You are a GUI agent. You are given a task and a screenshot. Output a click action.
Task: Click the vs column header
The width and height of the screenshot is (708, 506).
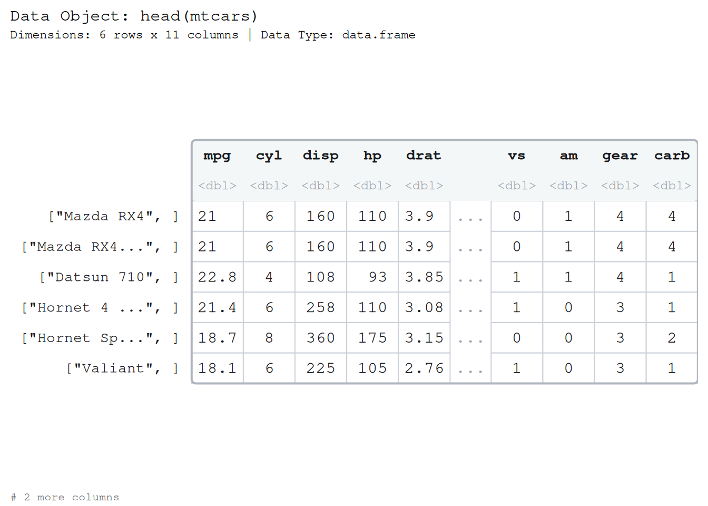tap(516, 156)
